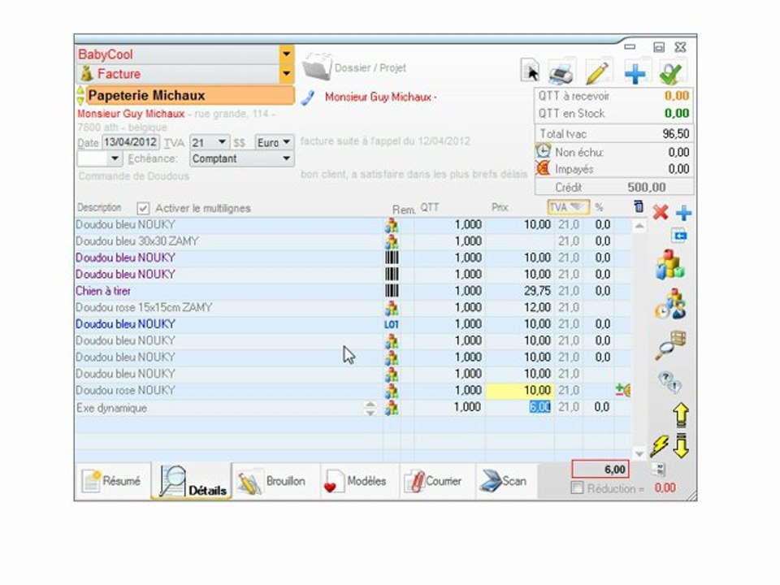
Task: Click the Commande de Doudous reference text
Action: pyautogui.click(x=134, y=176)
